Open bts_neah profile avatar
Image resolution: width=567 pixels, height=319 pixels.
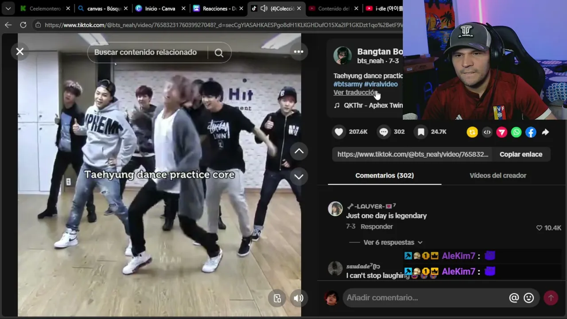click(342, 56)
